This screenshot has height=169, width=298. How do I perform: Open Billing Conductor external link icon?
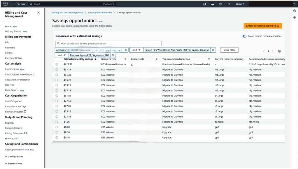coord(25,111)
